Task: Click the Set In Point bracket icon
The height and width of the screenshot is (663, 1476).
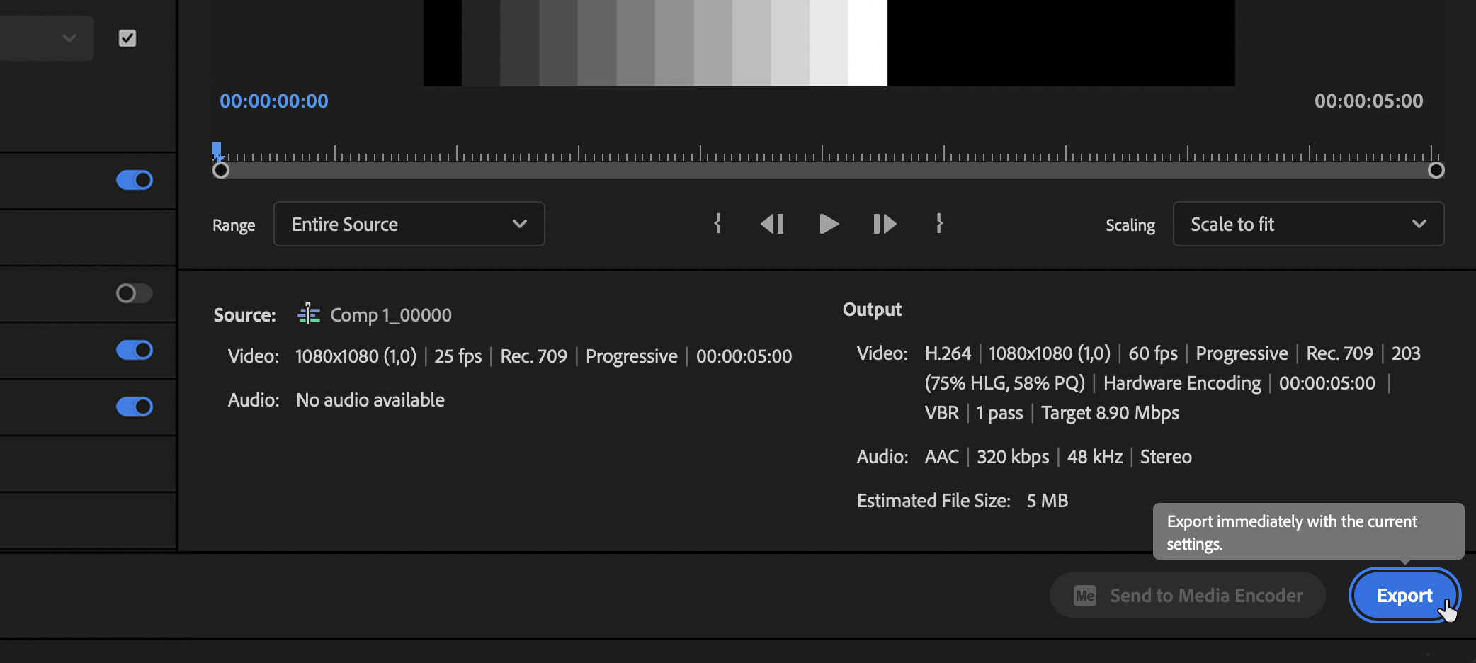Action: click(717, 224)
